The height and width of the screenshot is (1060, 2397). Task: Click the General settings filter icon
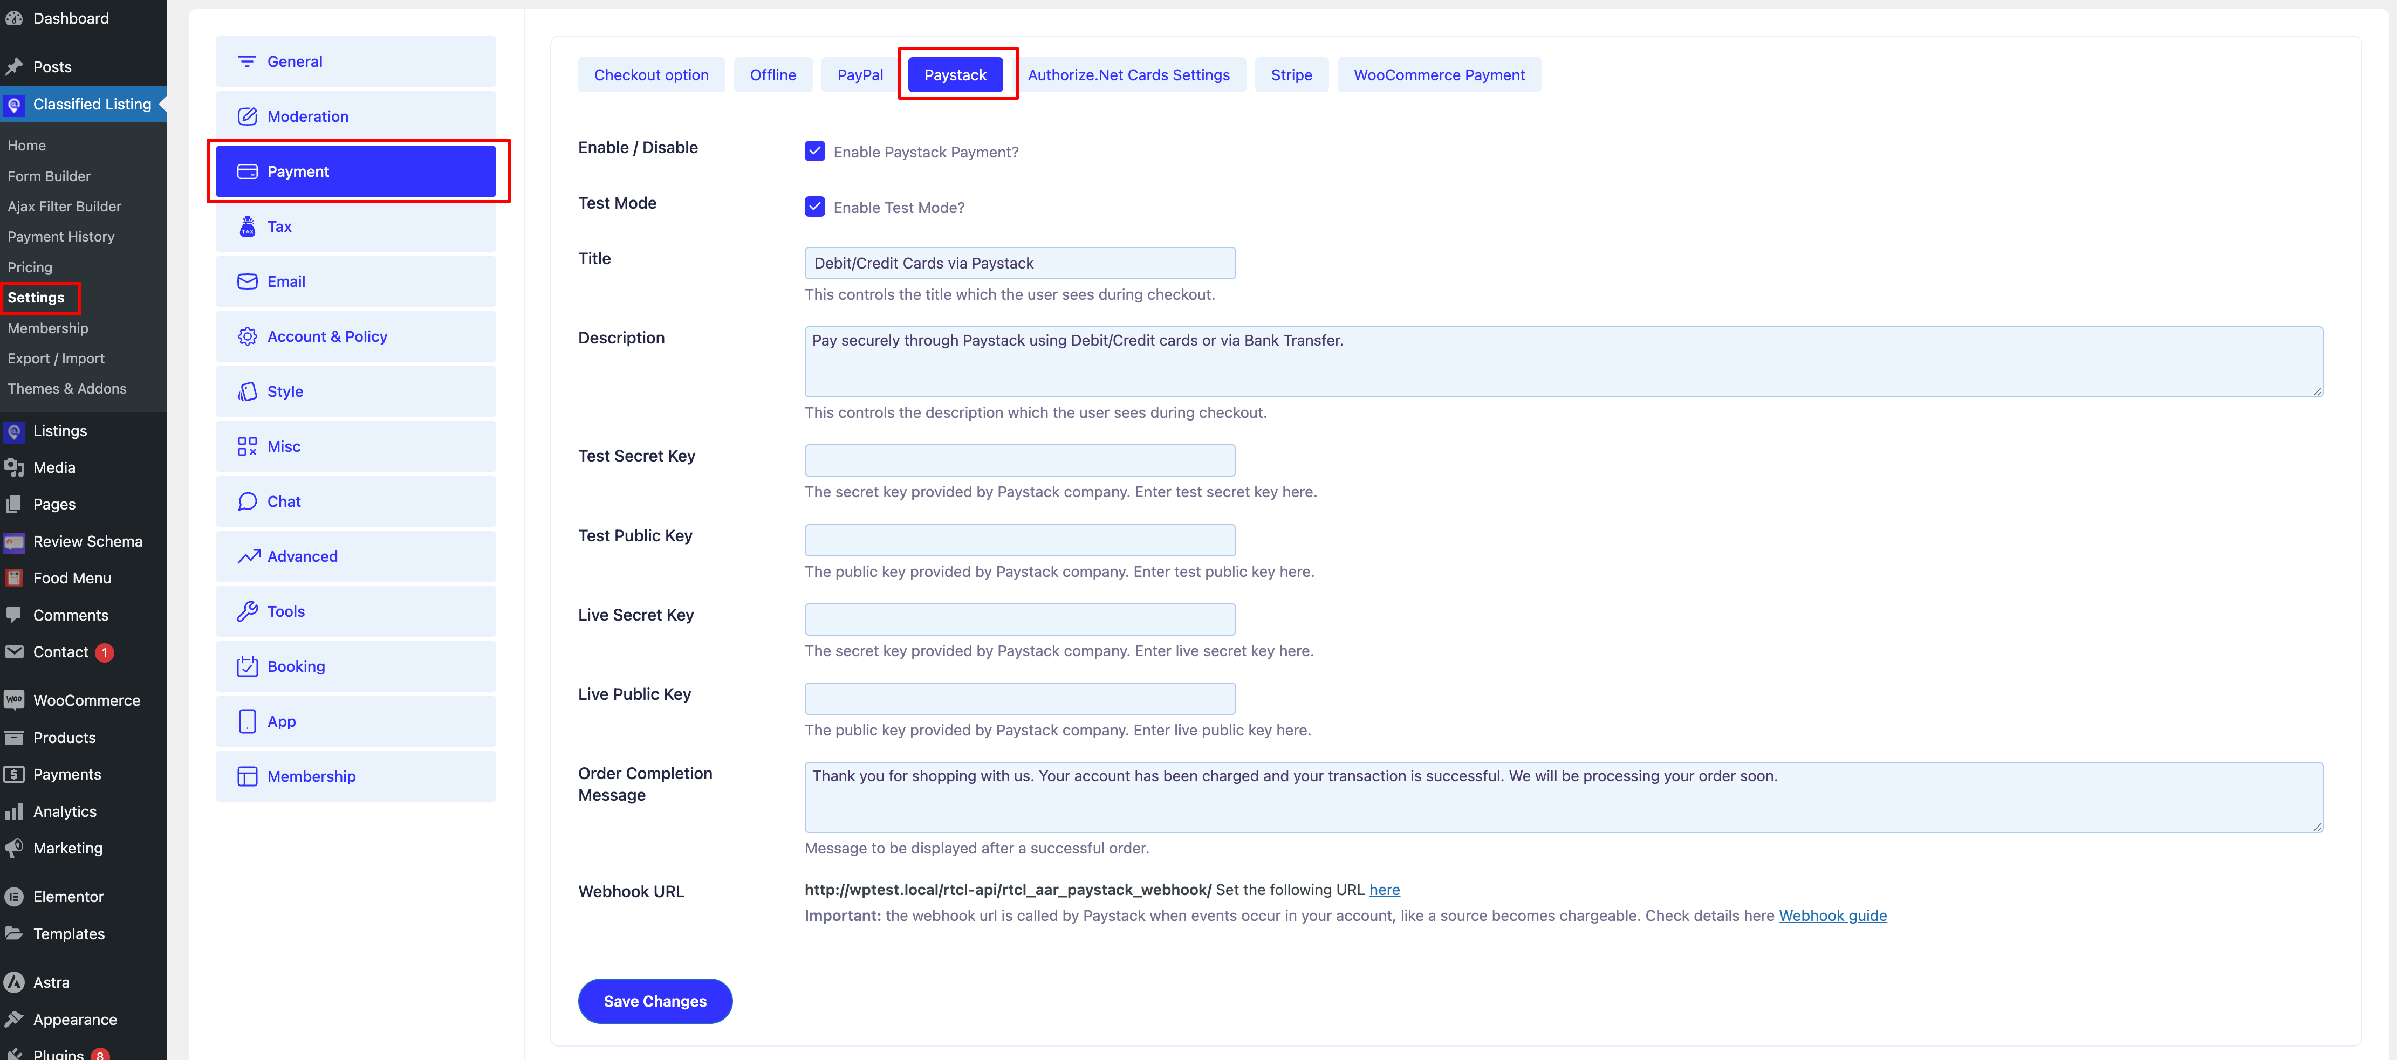point(246,61)
